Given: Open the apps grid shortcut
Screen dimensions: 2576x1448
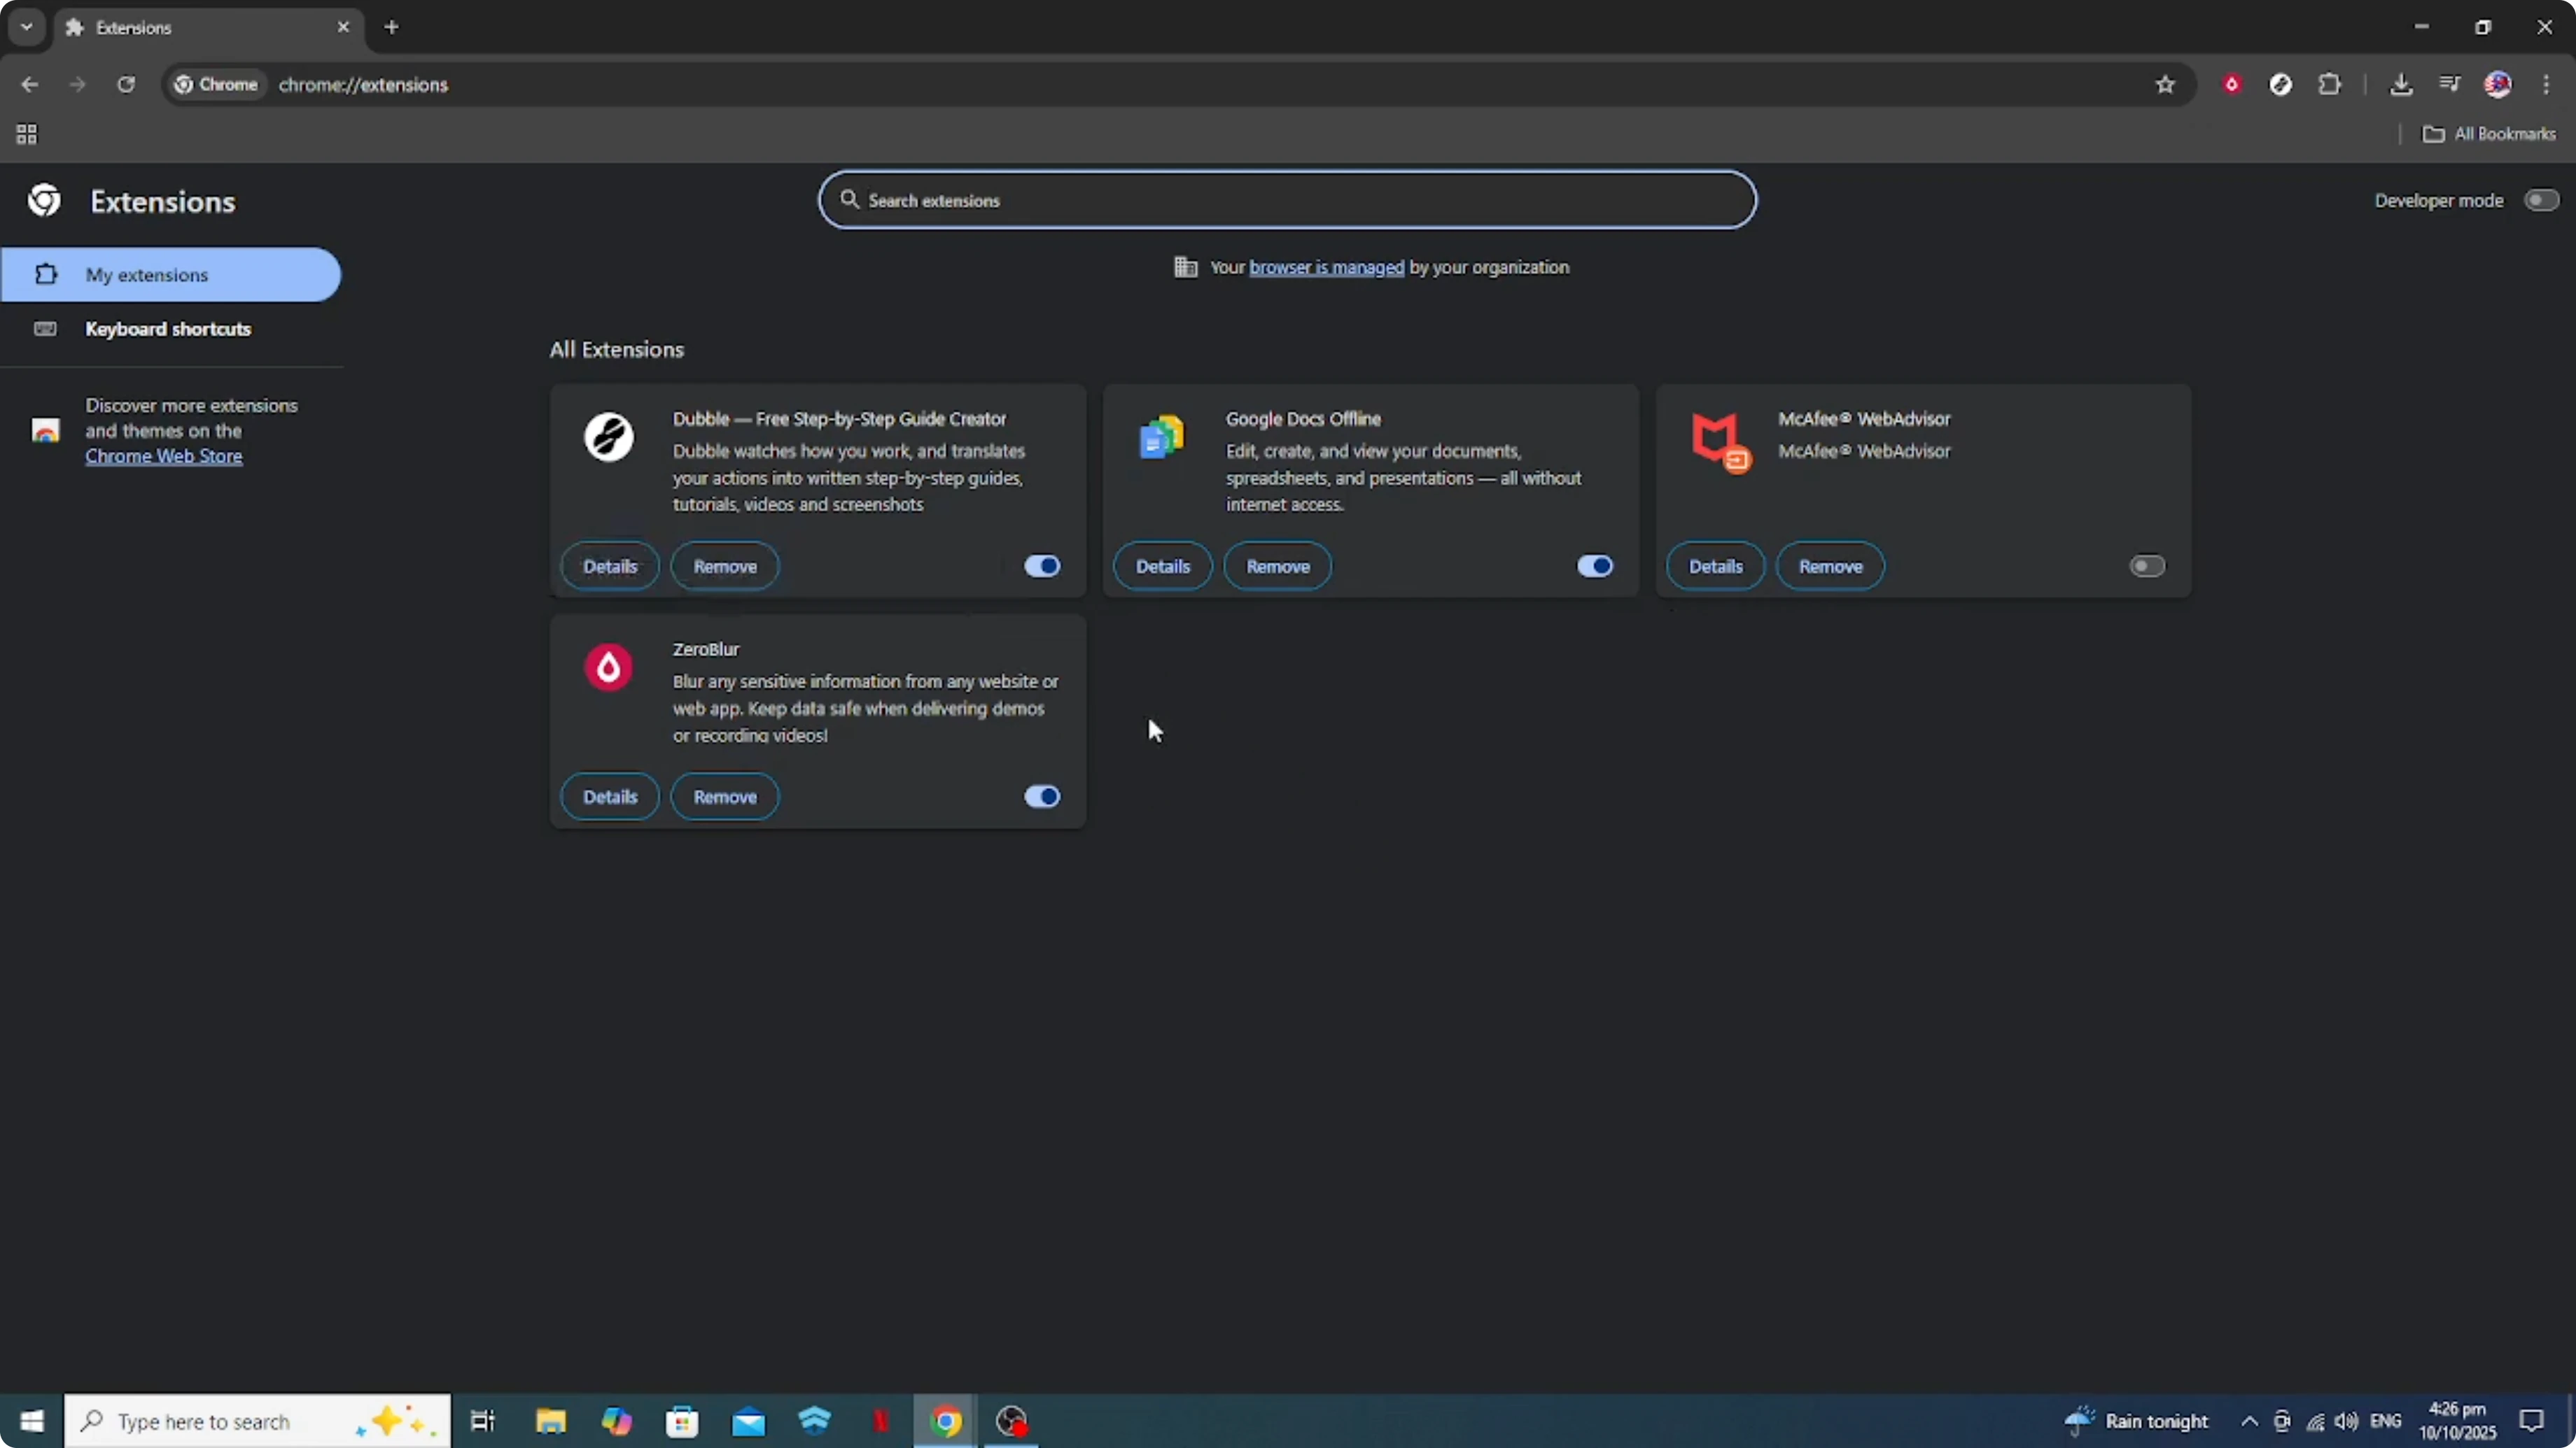Looking at the screenshot, I should [x=27, y=134].
